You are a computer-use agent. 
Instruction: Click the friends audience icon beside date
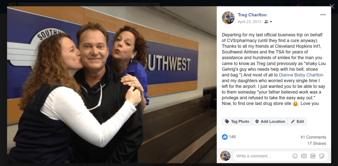coord(266,22)
